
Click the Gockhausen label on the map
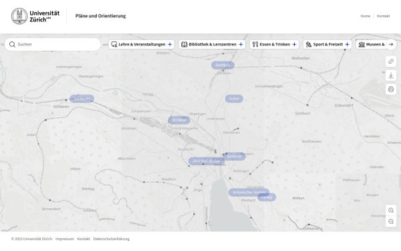[x=311, y=142]
